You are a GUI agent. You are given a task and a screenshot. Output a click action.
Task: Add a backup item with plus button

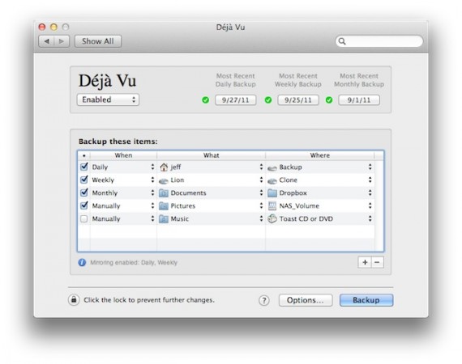[365, 262]
